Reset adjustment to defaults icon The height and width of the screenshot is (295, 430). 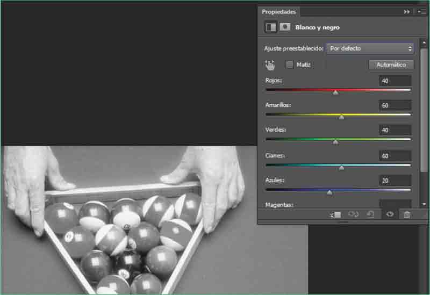click(x=371, y=214)
